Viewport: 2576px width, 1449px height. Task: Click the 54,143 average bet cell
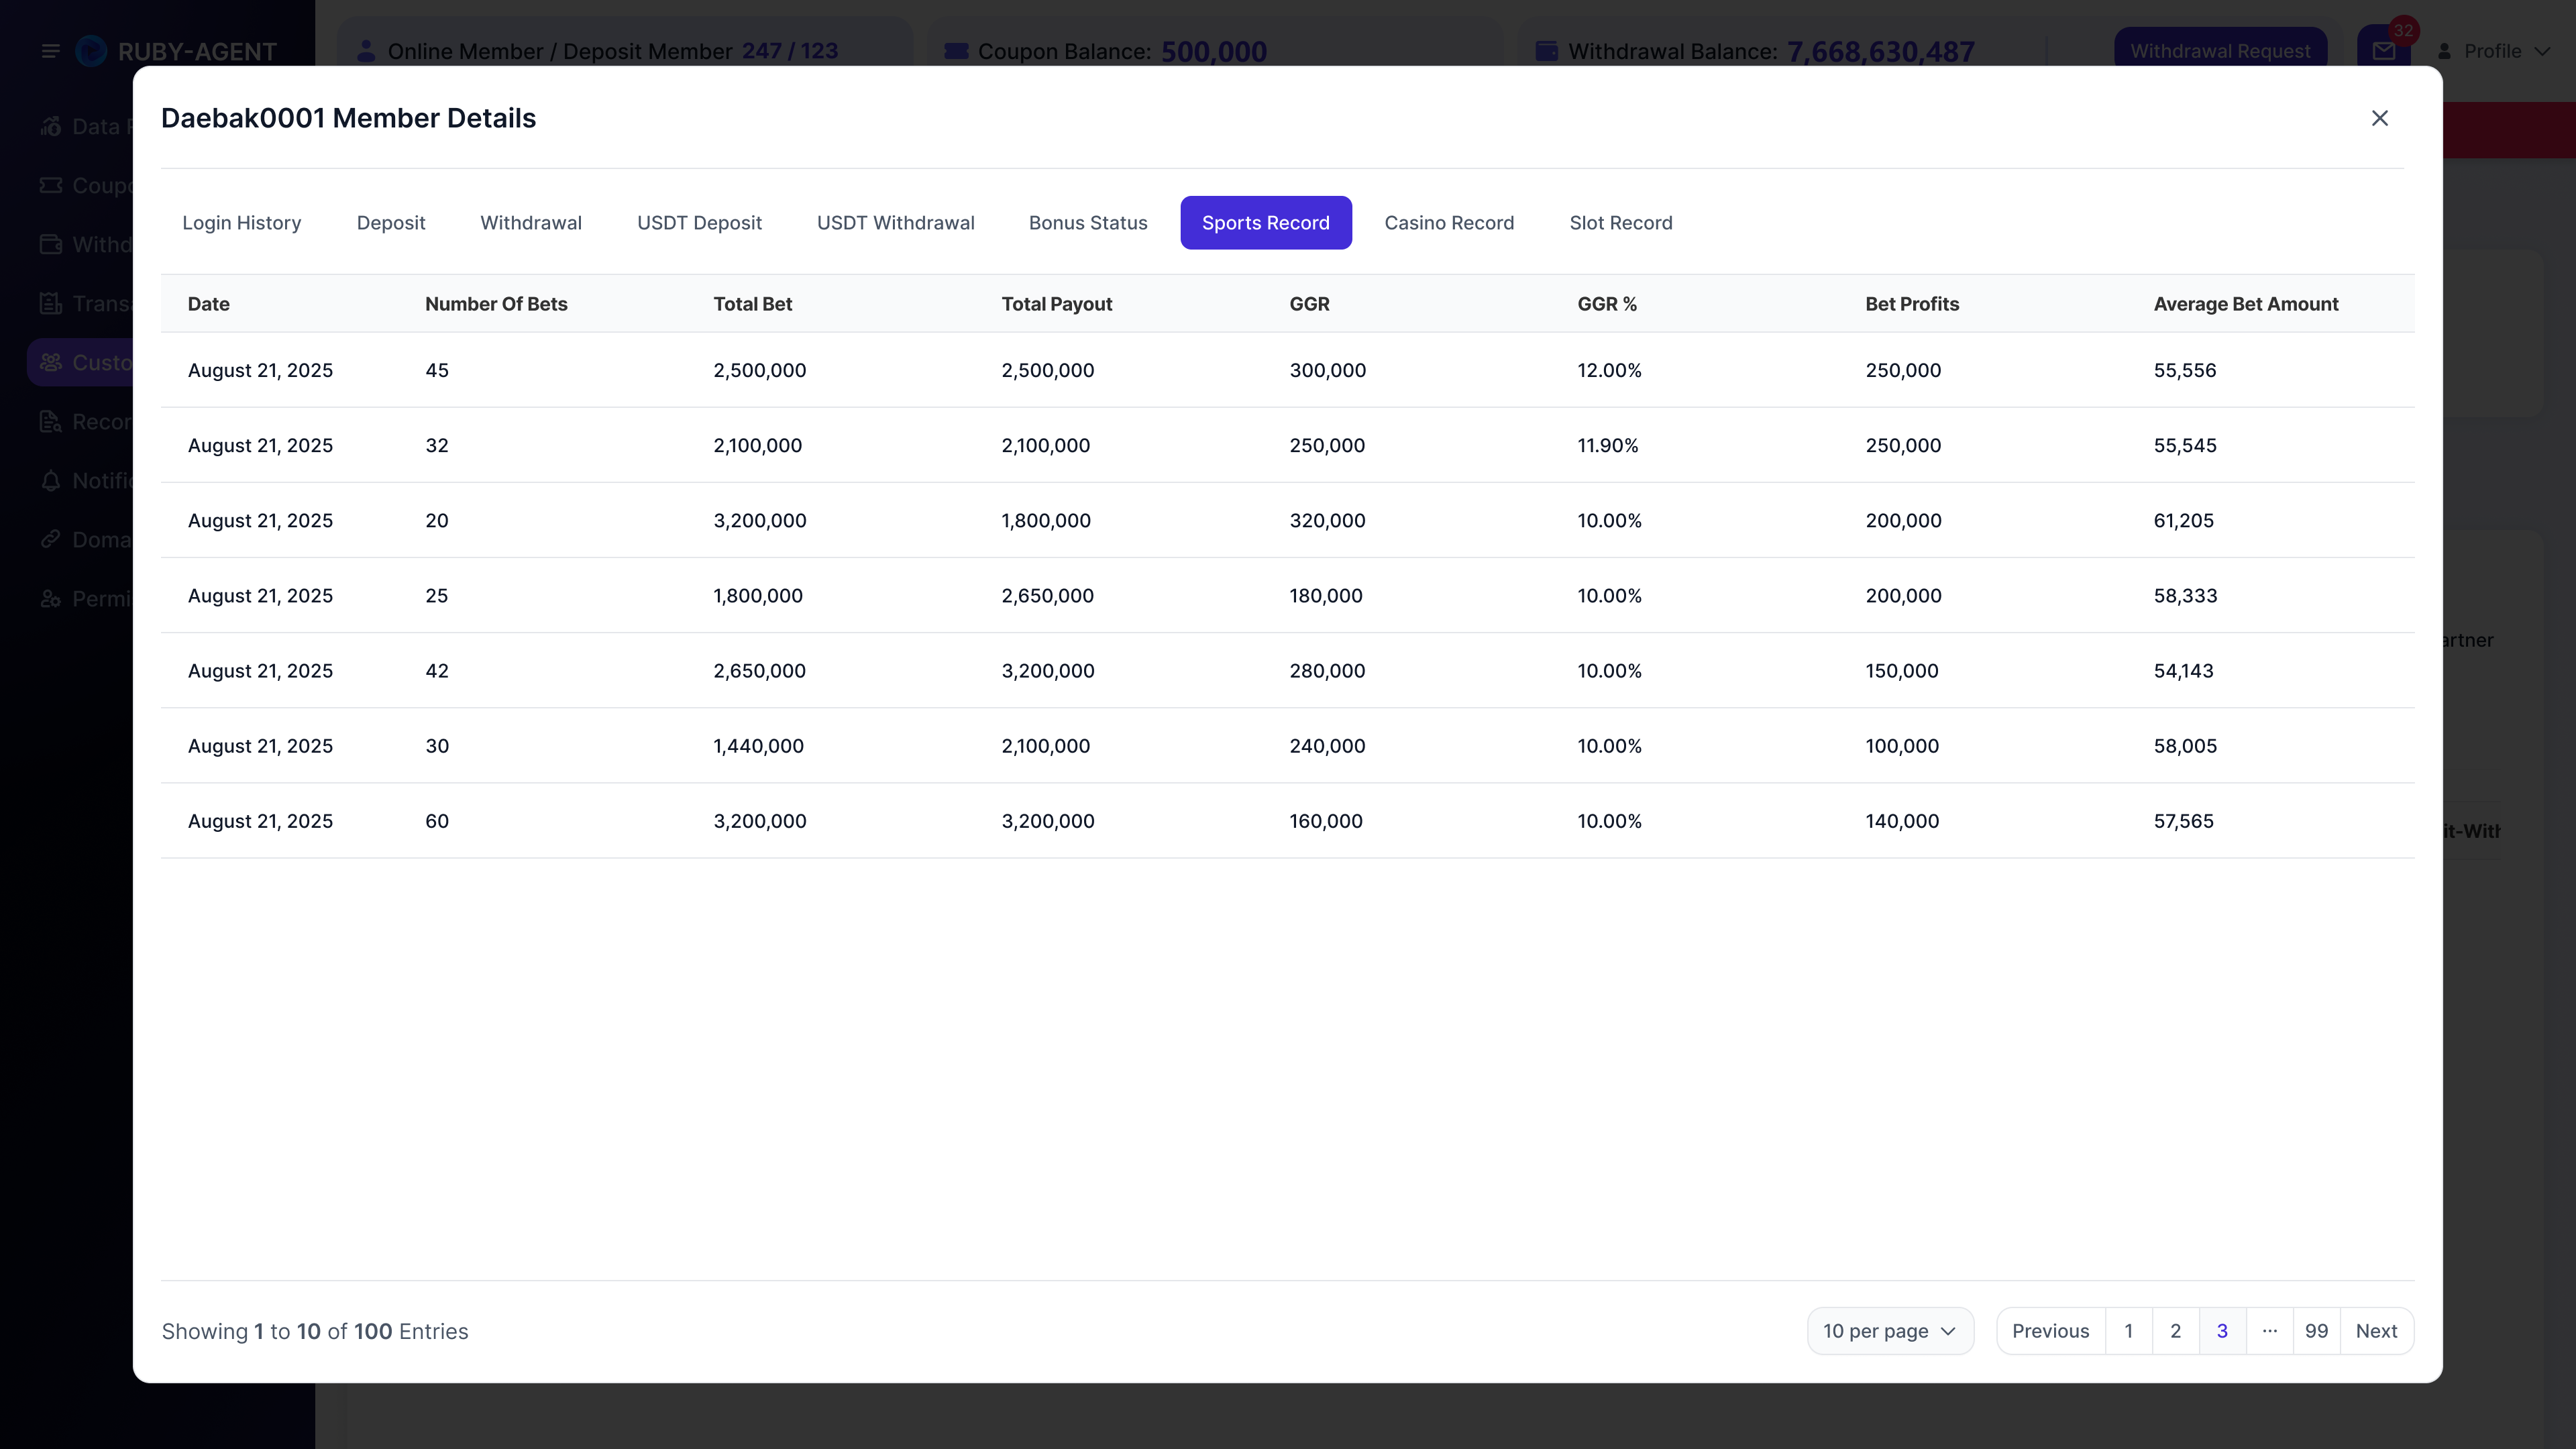pos(2183,670)
